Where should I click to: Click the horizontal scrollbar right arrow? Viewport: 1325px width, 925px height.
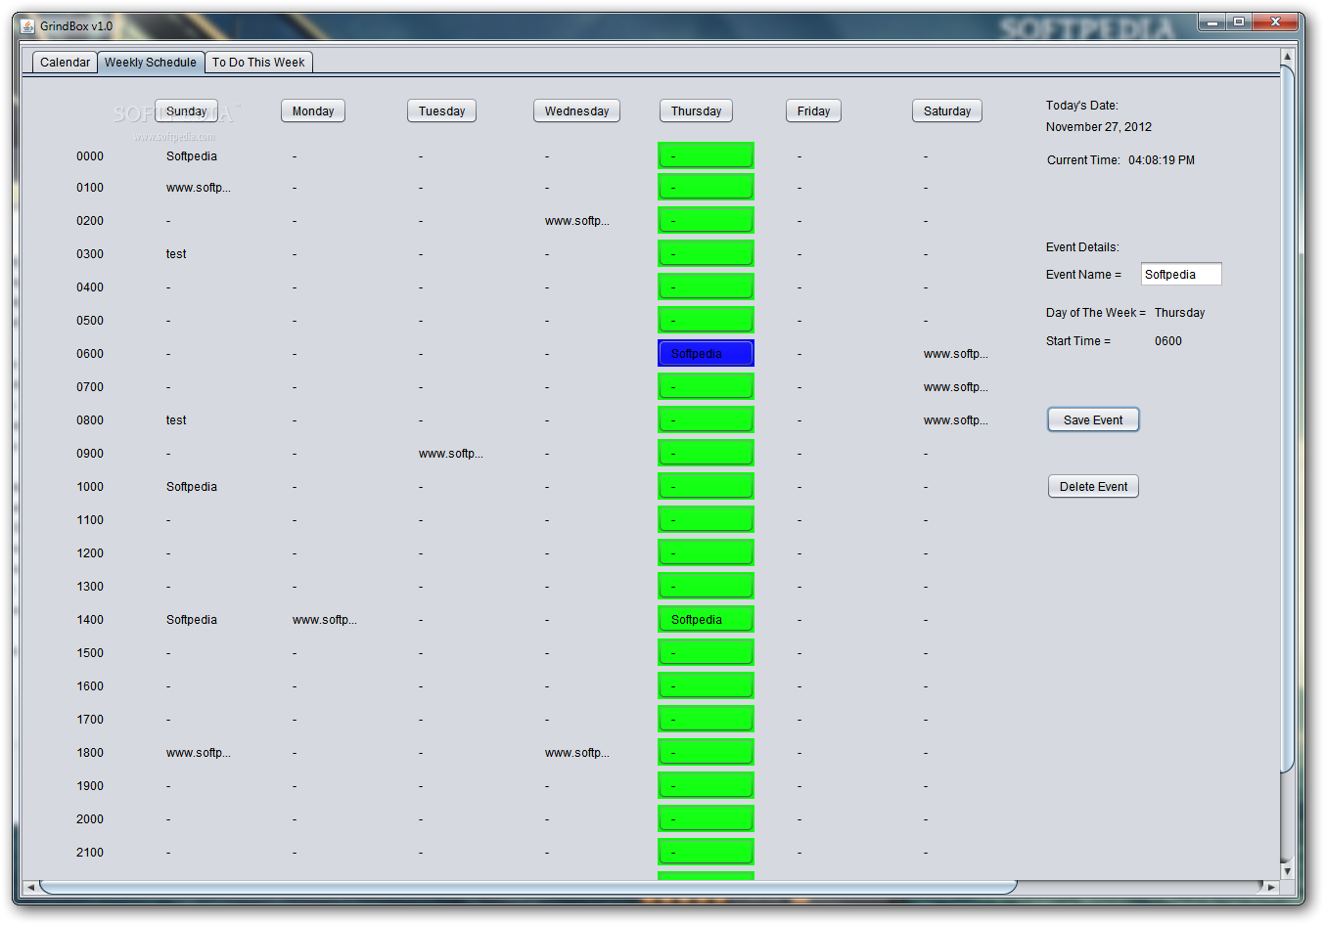point(1271,887)
